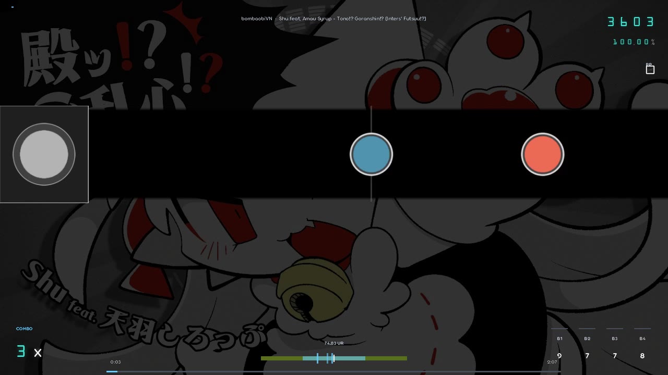The height and width of the screenshot is (375, 668).
Task: Click the song progress bar
Action: pyautogui.click(x=334, y=371)
